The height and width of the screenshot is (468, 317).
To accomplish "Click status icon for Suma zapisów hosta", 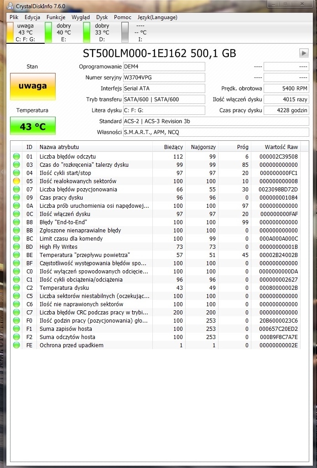I will (16, 329).
